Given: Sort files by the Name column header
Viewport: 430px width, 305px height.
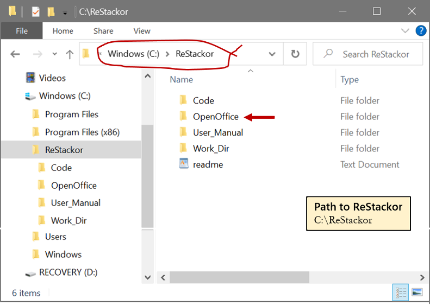Looking at the screenshot, I should click(x=181, y=79).
